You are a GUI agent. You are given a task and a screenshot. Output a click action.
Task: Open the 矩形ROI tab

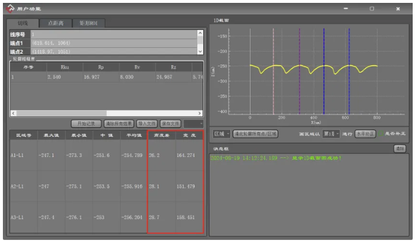tap(88, 23)
